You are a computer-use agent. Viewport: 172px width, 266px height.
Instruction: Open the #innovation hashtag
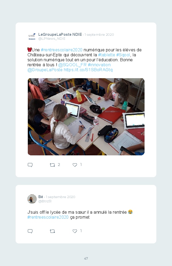pyautogui.click(x=99, y=65)
